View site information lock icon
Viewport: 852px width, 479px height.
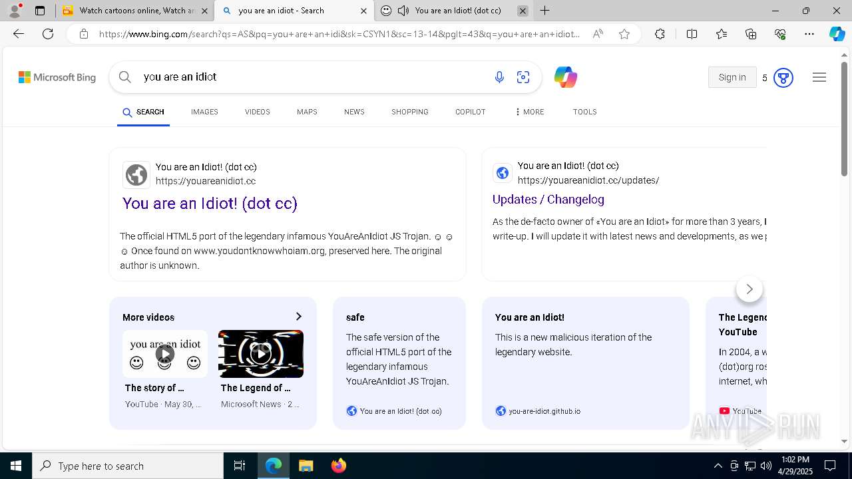(x=84, y=34)
